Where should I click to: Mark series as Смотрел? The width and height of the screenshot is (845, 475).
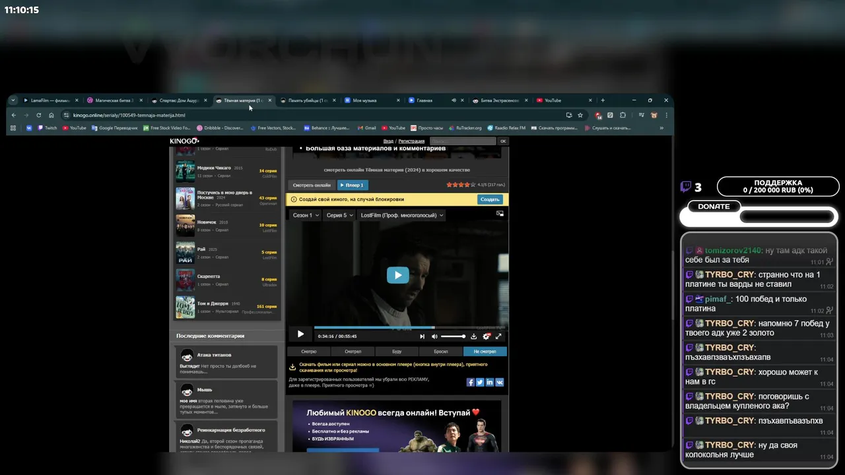(x=353, y=352)
